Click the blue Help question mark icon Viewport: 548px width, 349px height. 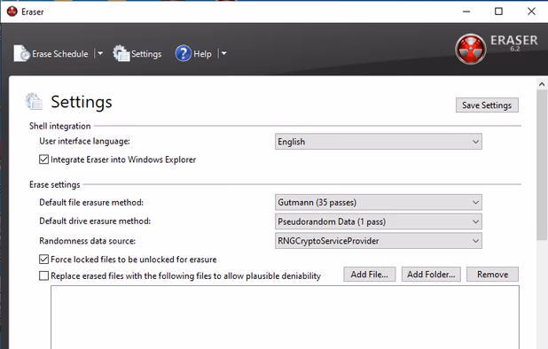pyautogui.click(x=184, y=53)
